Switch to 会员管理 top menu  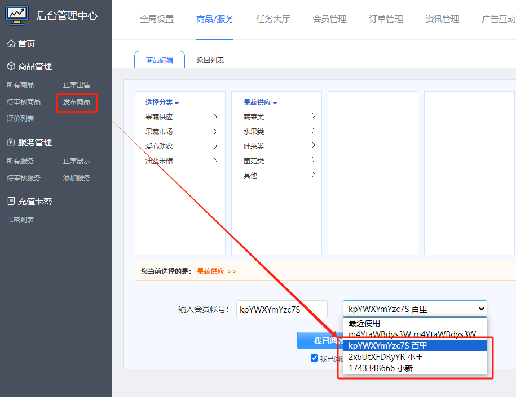coord(329,19)
